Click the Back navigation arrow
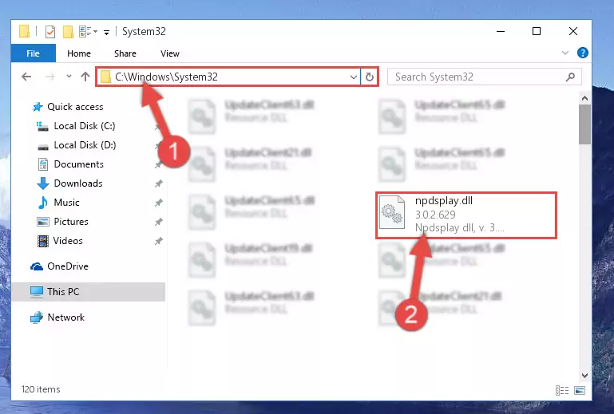 point(26,77)
